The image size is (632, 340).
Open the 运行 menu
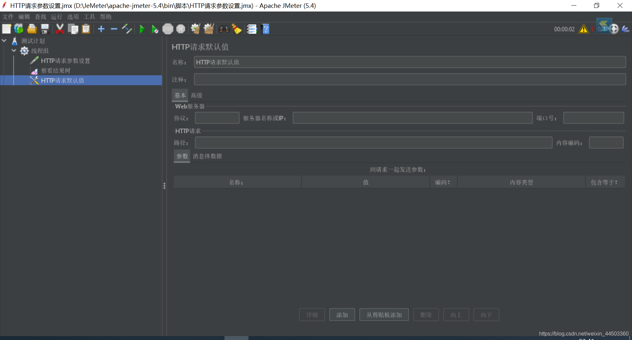pos(57,17)
